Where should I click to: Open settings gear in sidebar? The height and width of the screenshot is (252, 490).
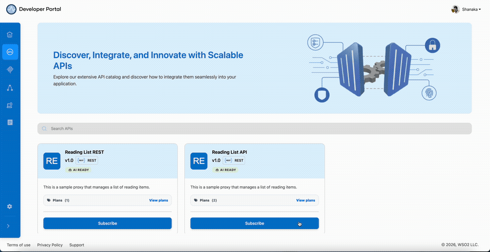tap(10, 207)
